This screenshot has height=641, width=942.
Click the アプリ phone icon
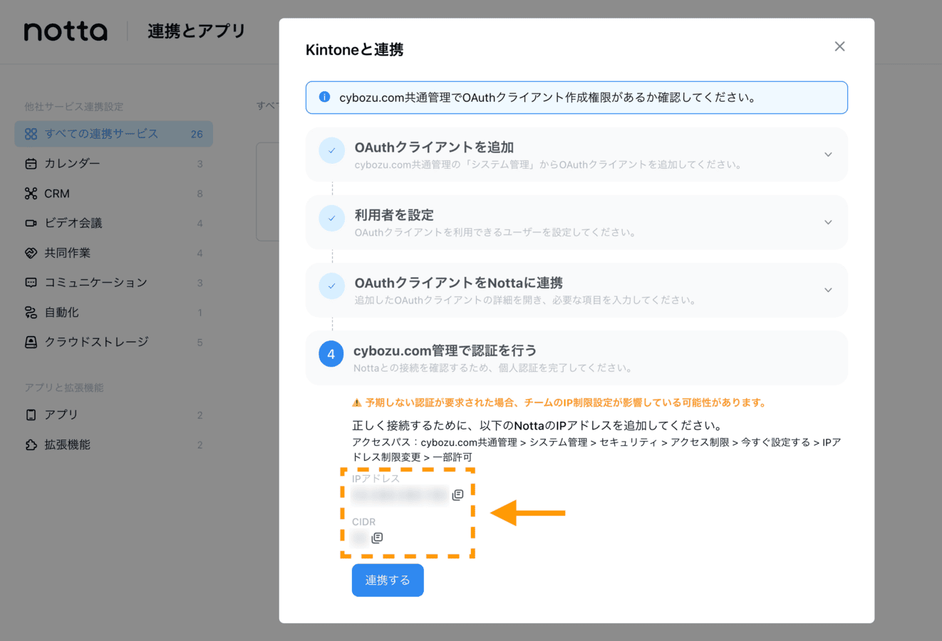(x=31, y=415)
